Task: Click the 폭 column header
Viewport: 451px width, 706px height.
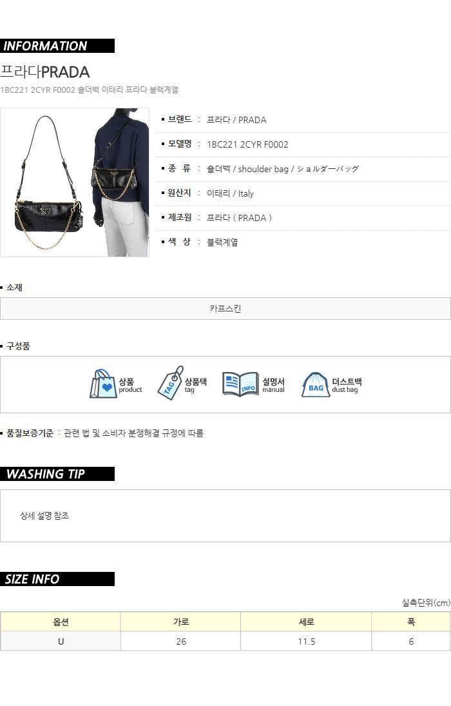Action: point(411,622)
